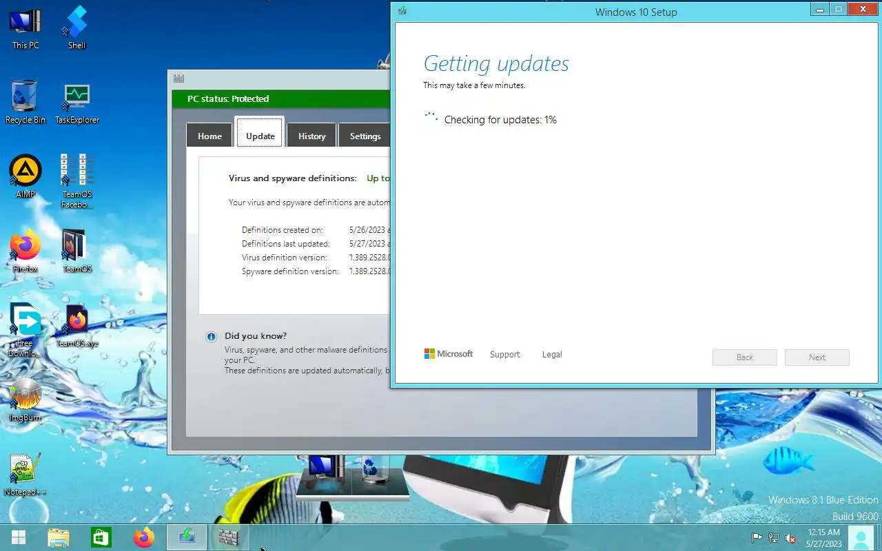
Task: Click the info icon beside Did you know
Action: point(212,337)
